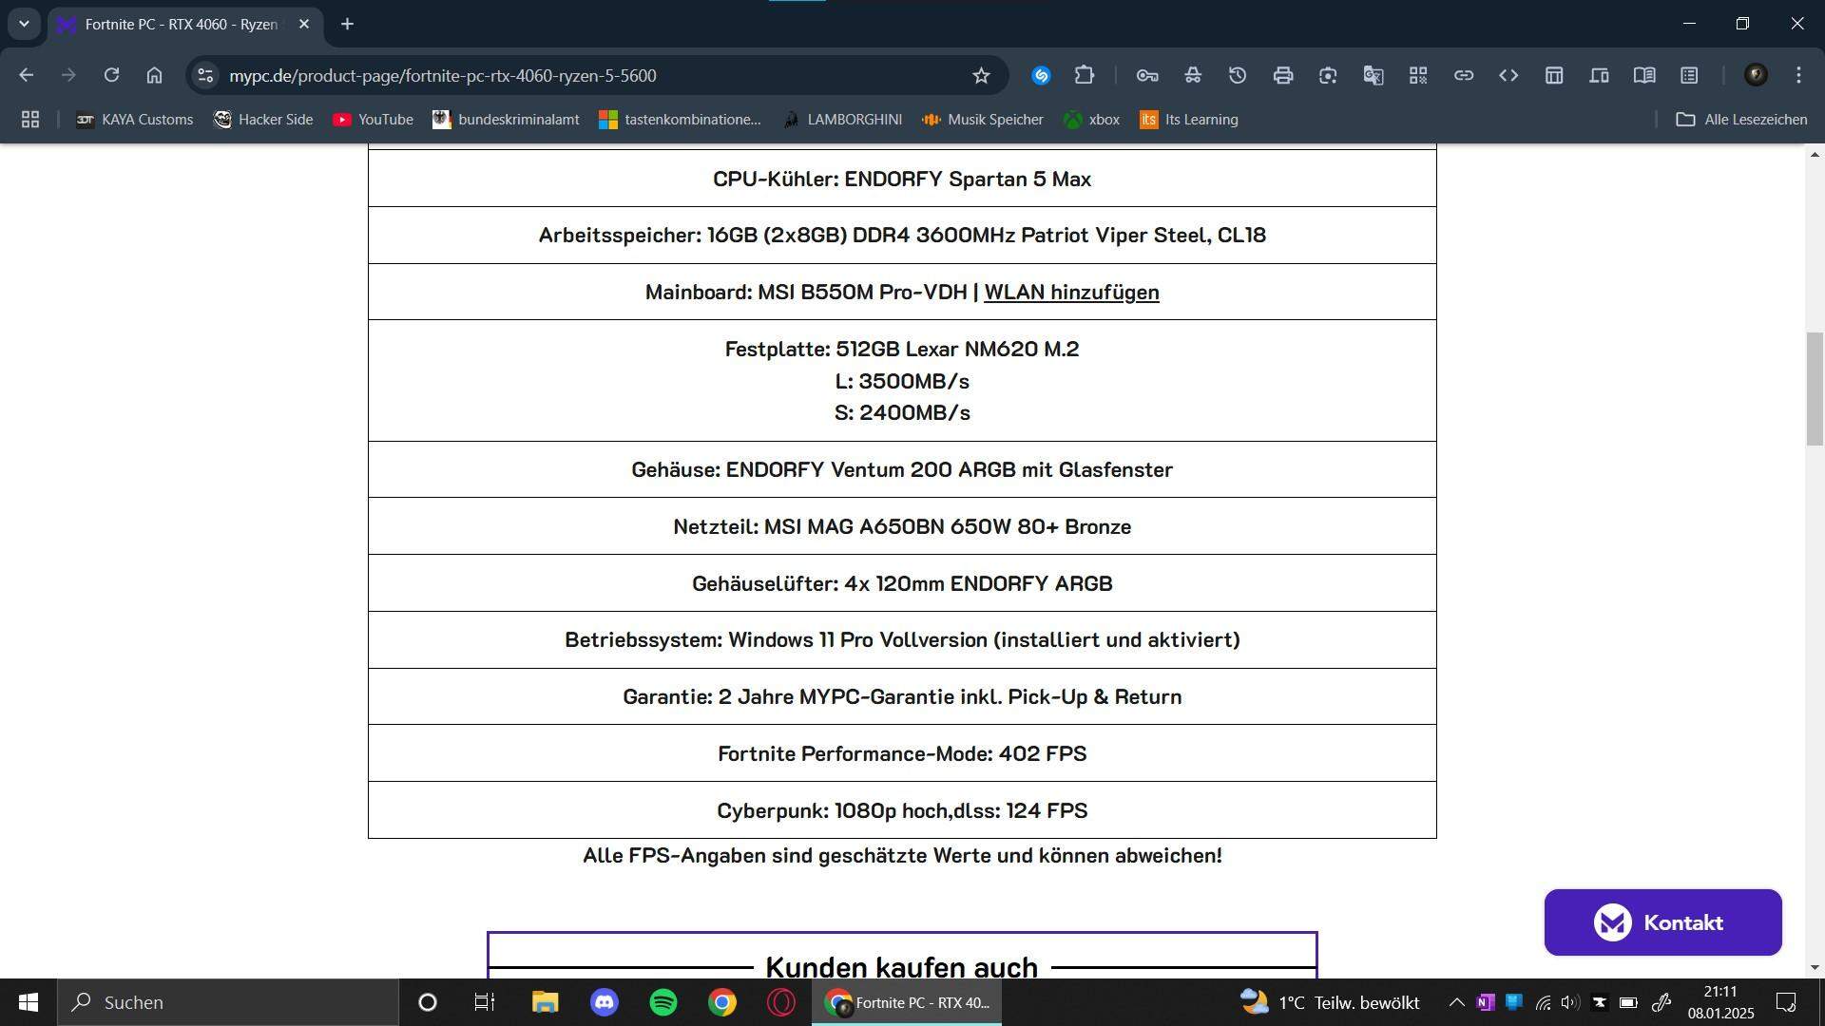Open the Chrome profile avatar
The image size is (1825, 1026).
tap(1756, 75)
